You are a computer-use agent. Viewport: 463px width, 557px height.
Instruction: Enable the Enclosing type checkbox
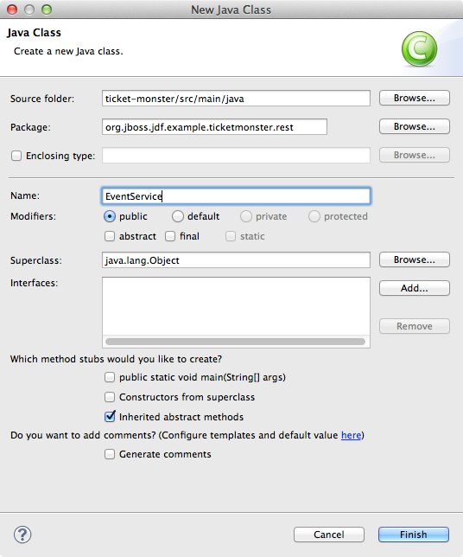tap(16, 156)
